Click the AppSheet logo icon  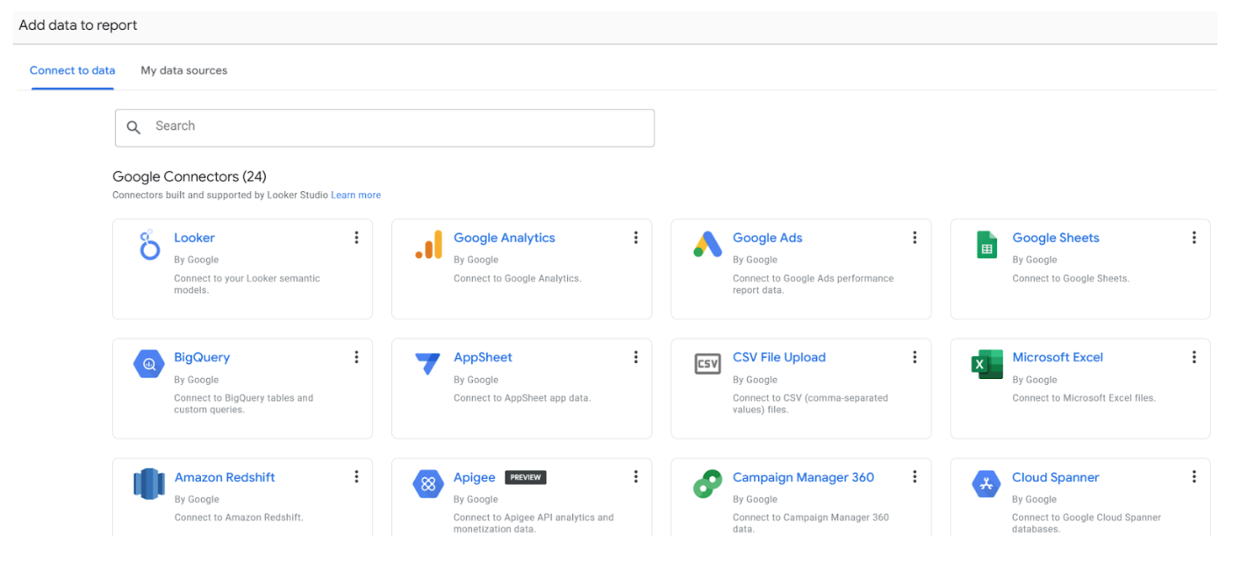click(x=428, y=364)
